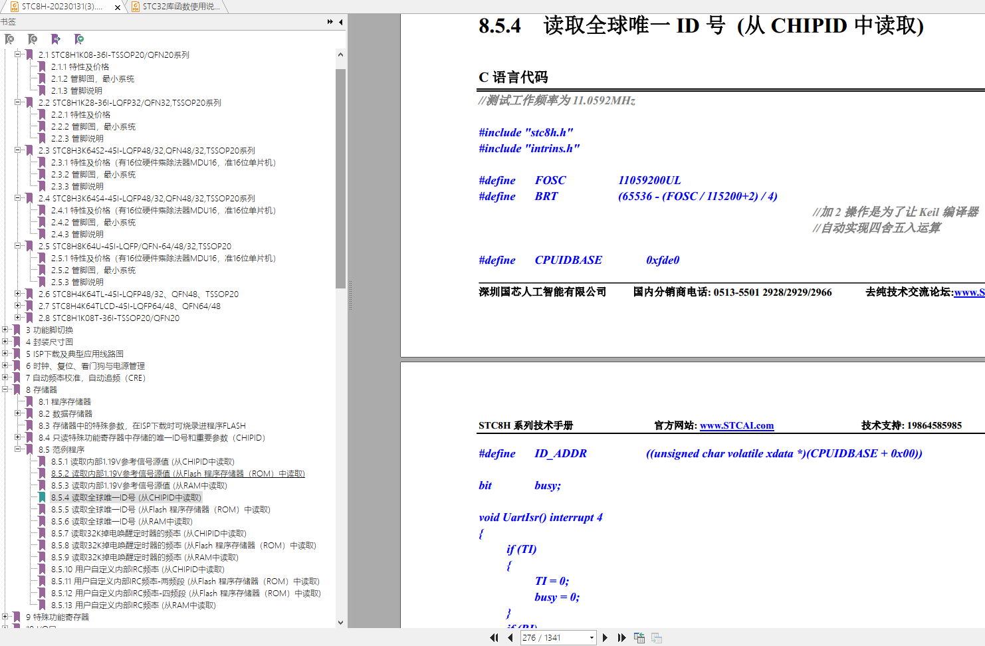Expand the 9 特殊功能寄存器 bookmark node
Viewport: 985px width, 646px height.
point(5,617)
